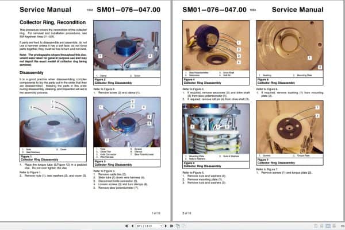Click the '2 of 10' page footer
This screenshot has height=230, width=345.
[x=187, y=213]
